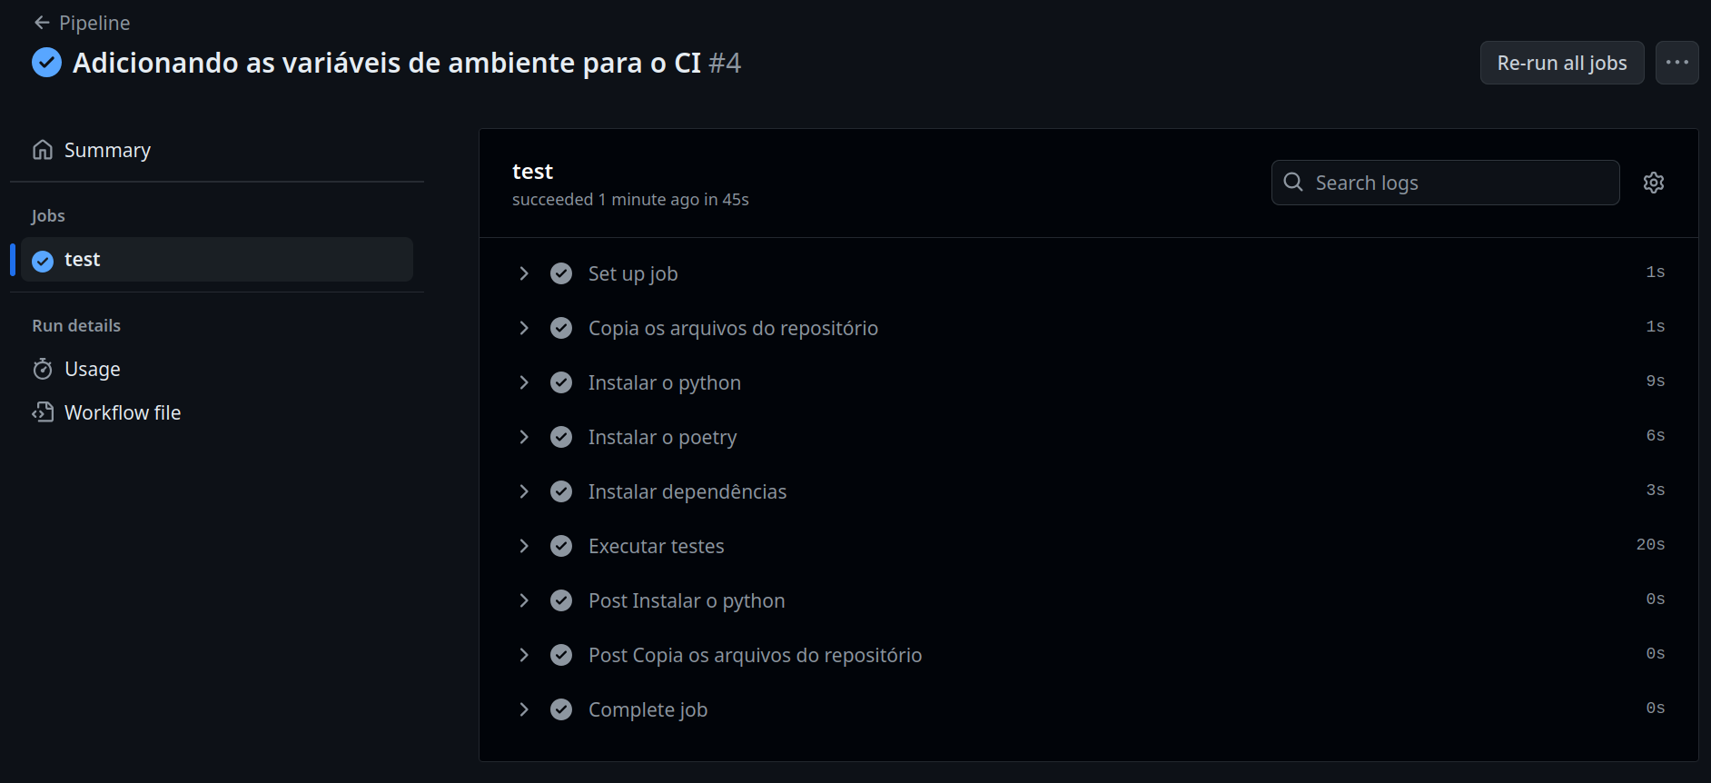Click the success checkmark beside Complete job
Image resolution: width=1711 pixels, height=783 pixels.
(561, 709)
